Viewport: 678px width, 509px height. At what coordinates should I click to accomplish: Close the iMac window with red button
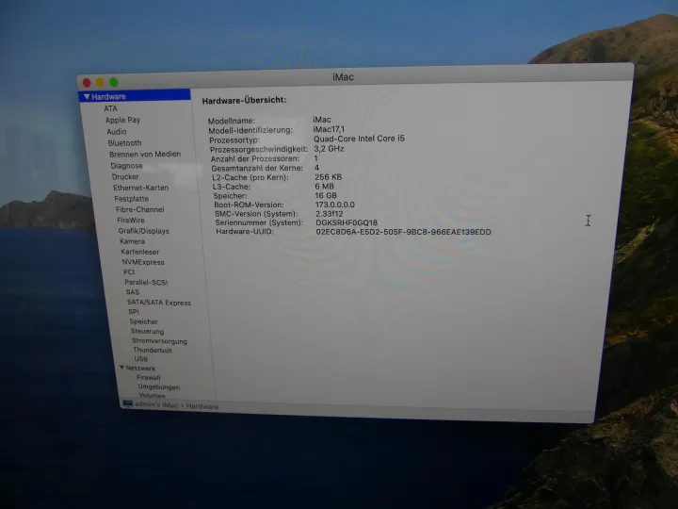click(x=87, y=83)
